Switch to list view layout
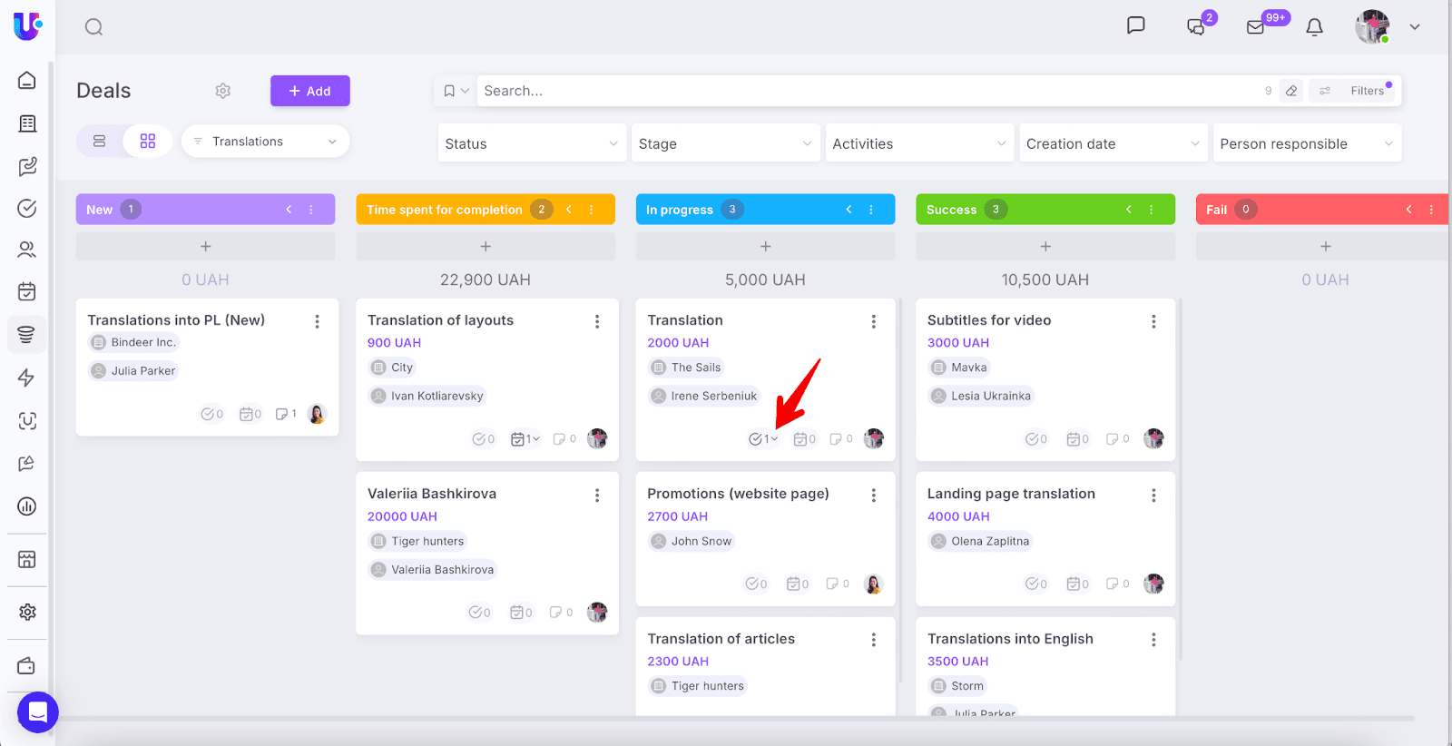 coord(100,142)
